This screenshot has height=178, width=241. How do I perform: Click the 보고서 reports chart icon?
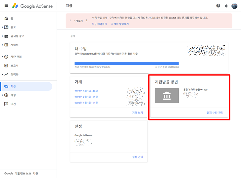pyautogui.click(x=6, y=66)
